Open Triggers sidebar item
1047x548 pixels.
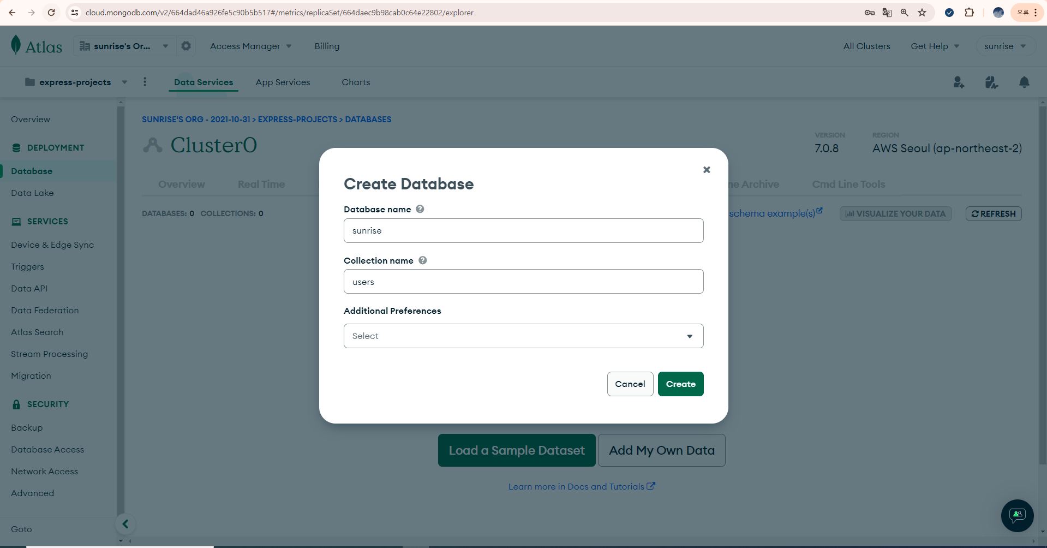[x=27, y=266]
